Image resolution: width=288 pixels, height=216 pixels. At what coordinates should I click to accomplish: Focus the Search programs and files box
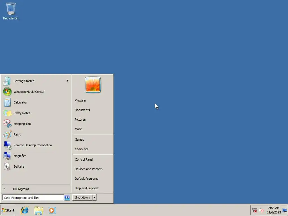[x=33, y=198]
